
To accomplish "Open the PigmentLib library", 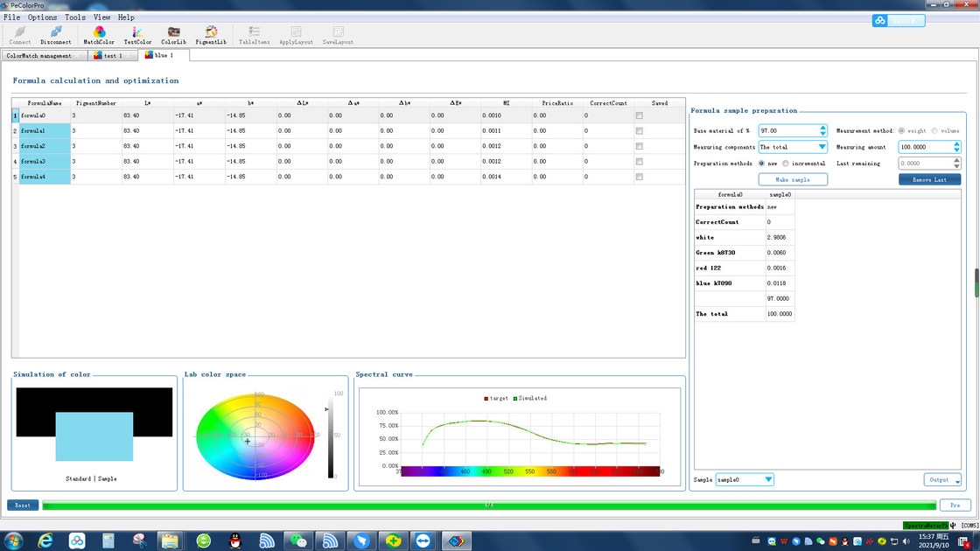I will (211, 35).
